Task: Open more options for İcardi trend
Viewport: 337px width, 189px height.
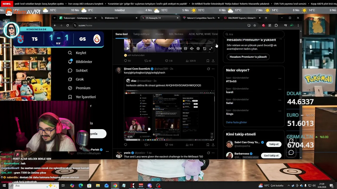Action: [x=280, y=89]
